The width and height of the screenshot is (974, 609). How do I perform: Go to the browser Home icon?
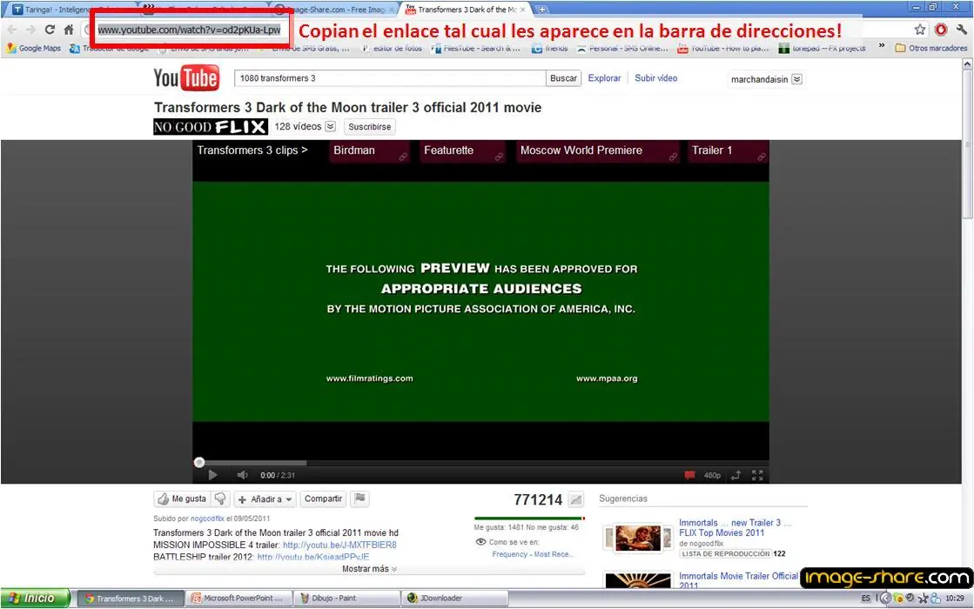click(x=69, y=30)
